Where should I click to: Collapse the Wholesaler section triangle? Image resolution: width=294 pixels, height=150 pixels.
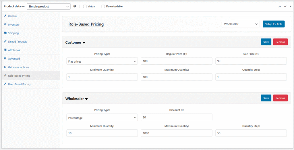[x=86, y=99]
